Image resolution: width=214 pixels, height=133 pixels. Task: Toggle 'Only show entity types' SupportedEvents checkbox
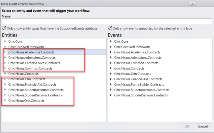pos(4,28)
